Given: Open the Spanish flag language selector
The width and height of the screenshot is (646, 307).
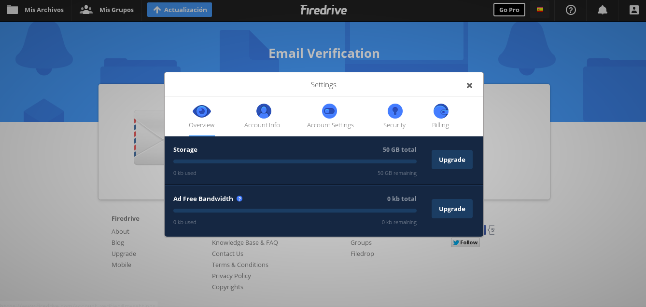Looking at the screenshot, I should 540,10.
